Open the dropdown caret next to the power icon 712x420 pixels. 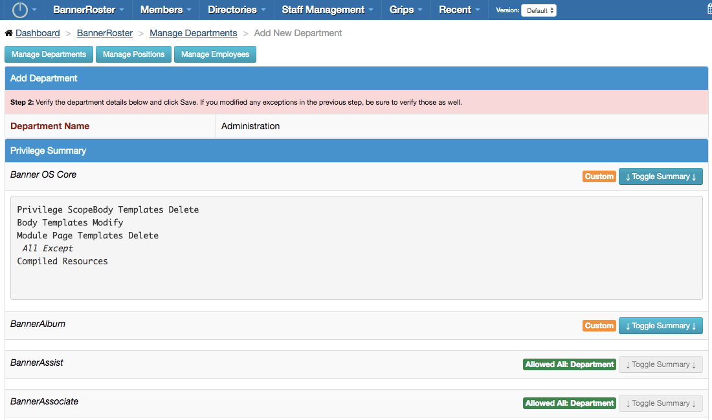tap(34, 10)
